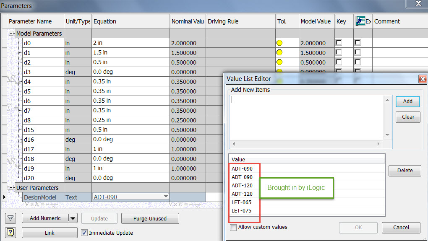Collapse the User Parameters group
This screenshot has width=428, height=241.
11,188
